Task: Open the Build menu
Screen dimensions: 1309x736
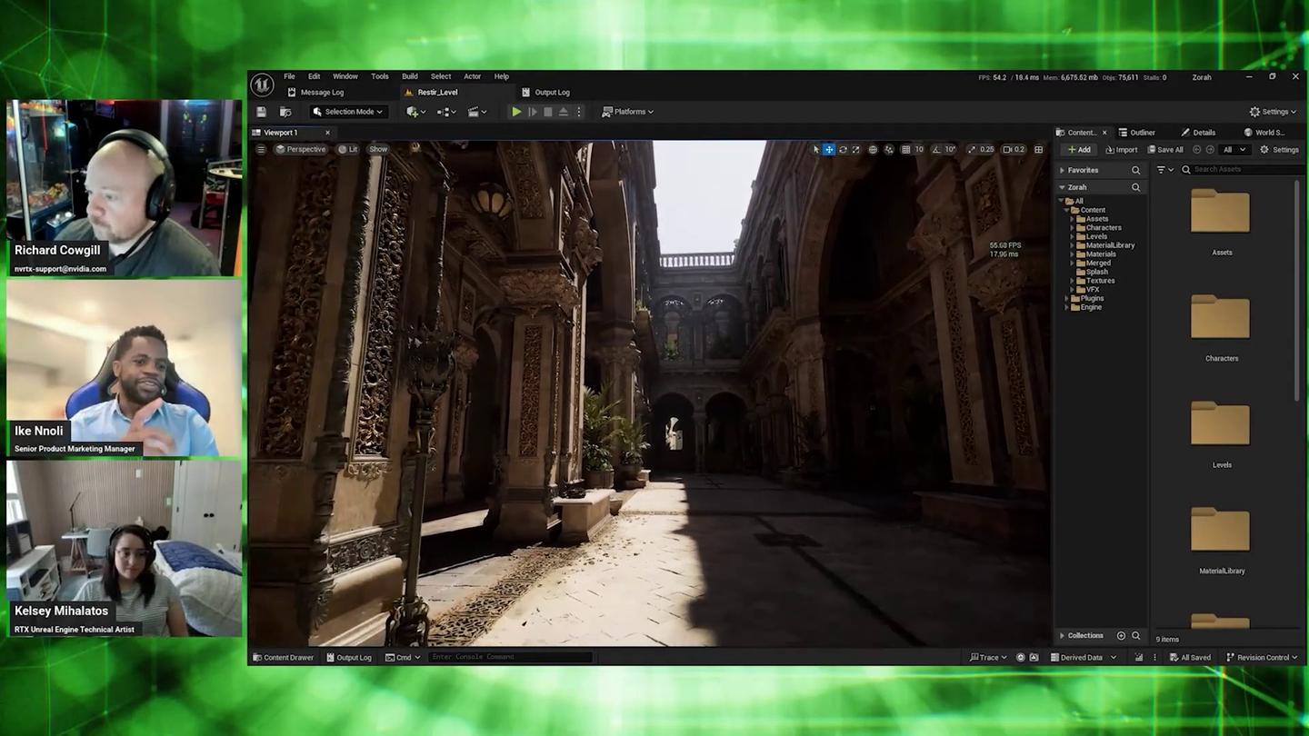Action: pyautogui.click(x=410, y=76)
